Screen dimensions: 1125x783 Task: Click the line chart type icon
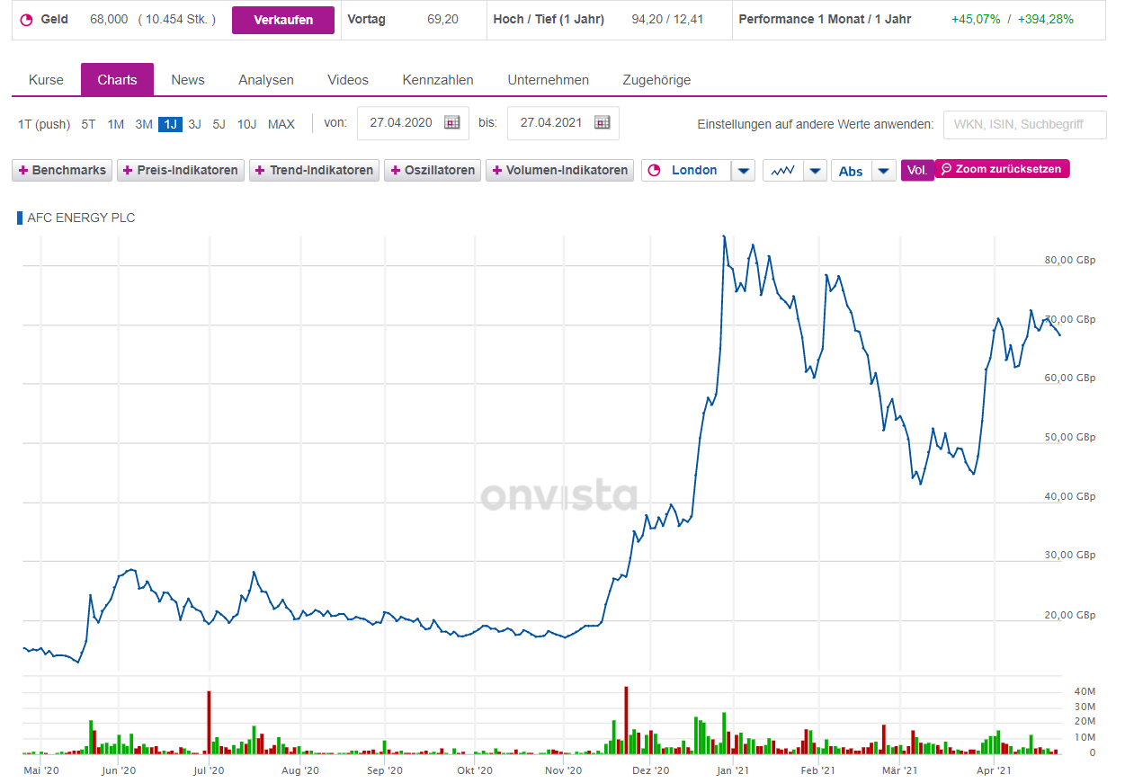782,170
